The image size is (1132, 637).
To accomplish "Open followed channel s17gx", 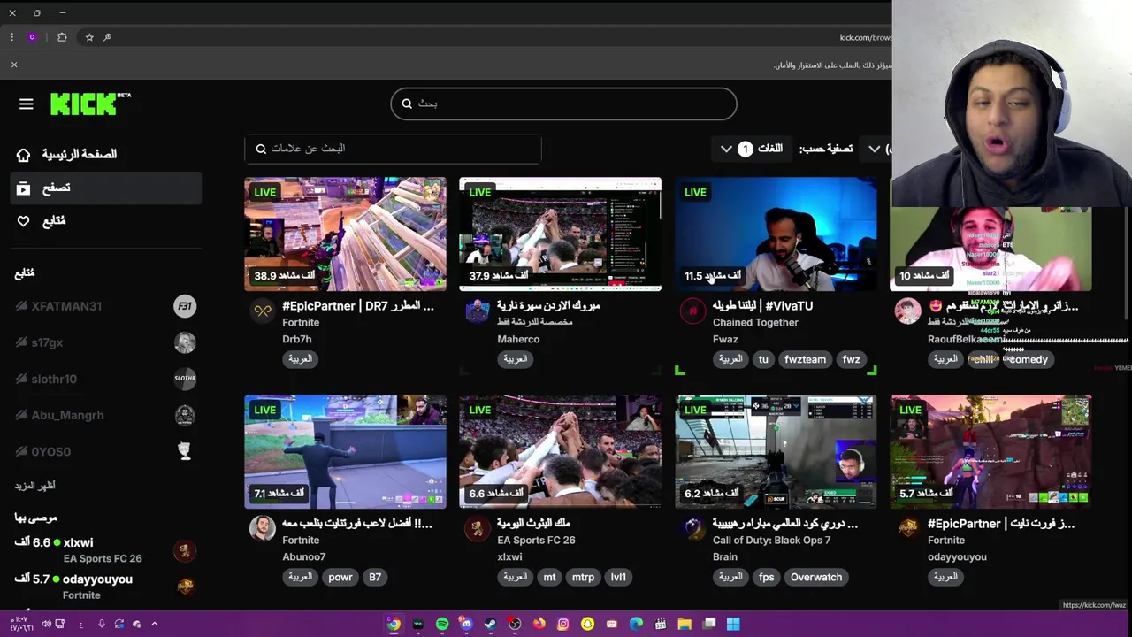I will tap(106, 342).
